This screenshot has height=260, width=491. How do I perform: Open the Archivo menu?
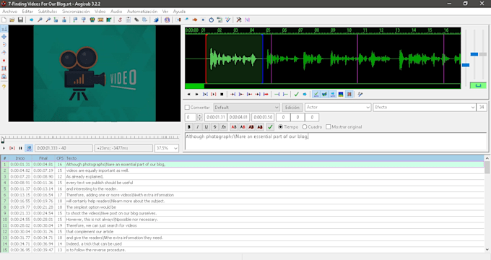pyautogui.click(x=9, y=12)
